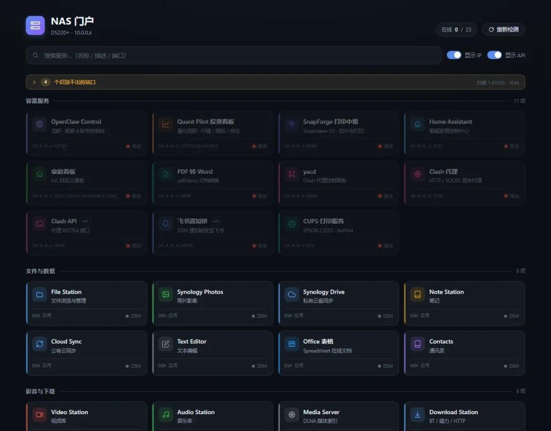The height and width of the screenshot is (431, 551).
Task: Click the NAS portal logo icon
Action: tap(35, 26)
